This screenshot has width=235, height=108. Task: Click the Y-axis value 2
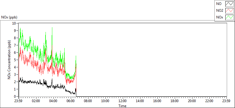click(15, 82)
